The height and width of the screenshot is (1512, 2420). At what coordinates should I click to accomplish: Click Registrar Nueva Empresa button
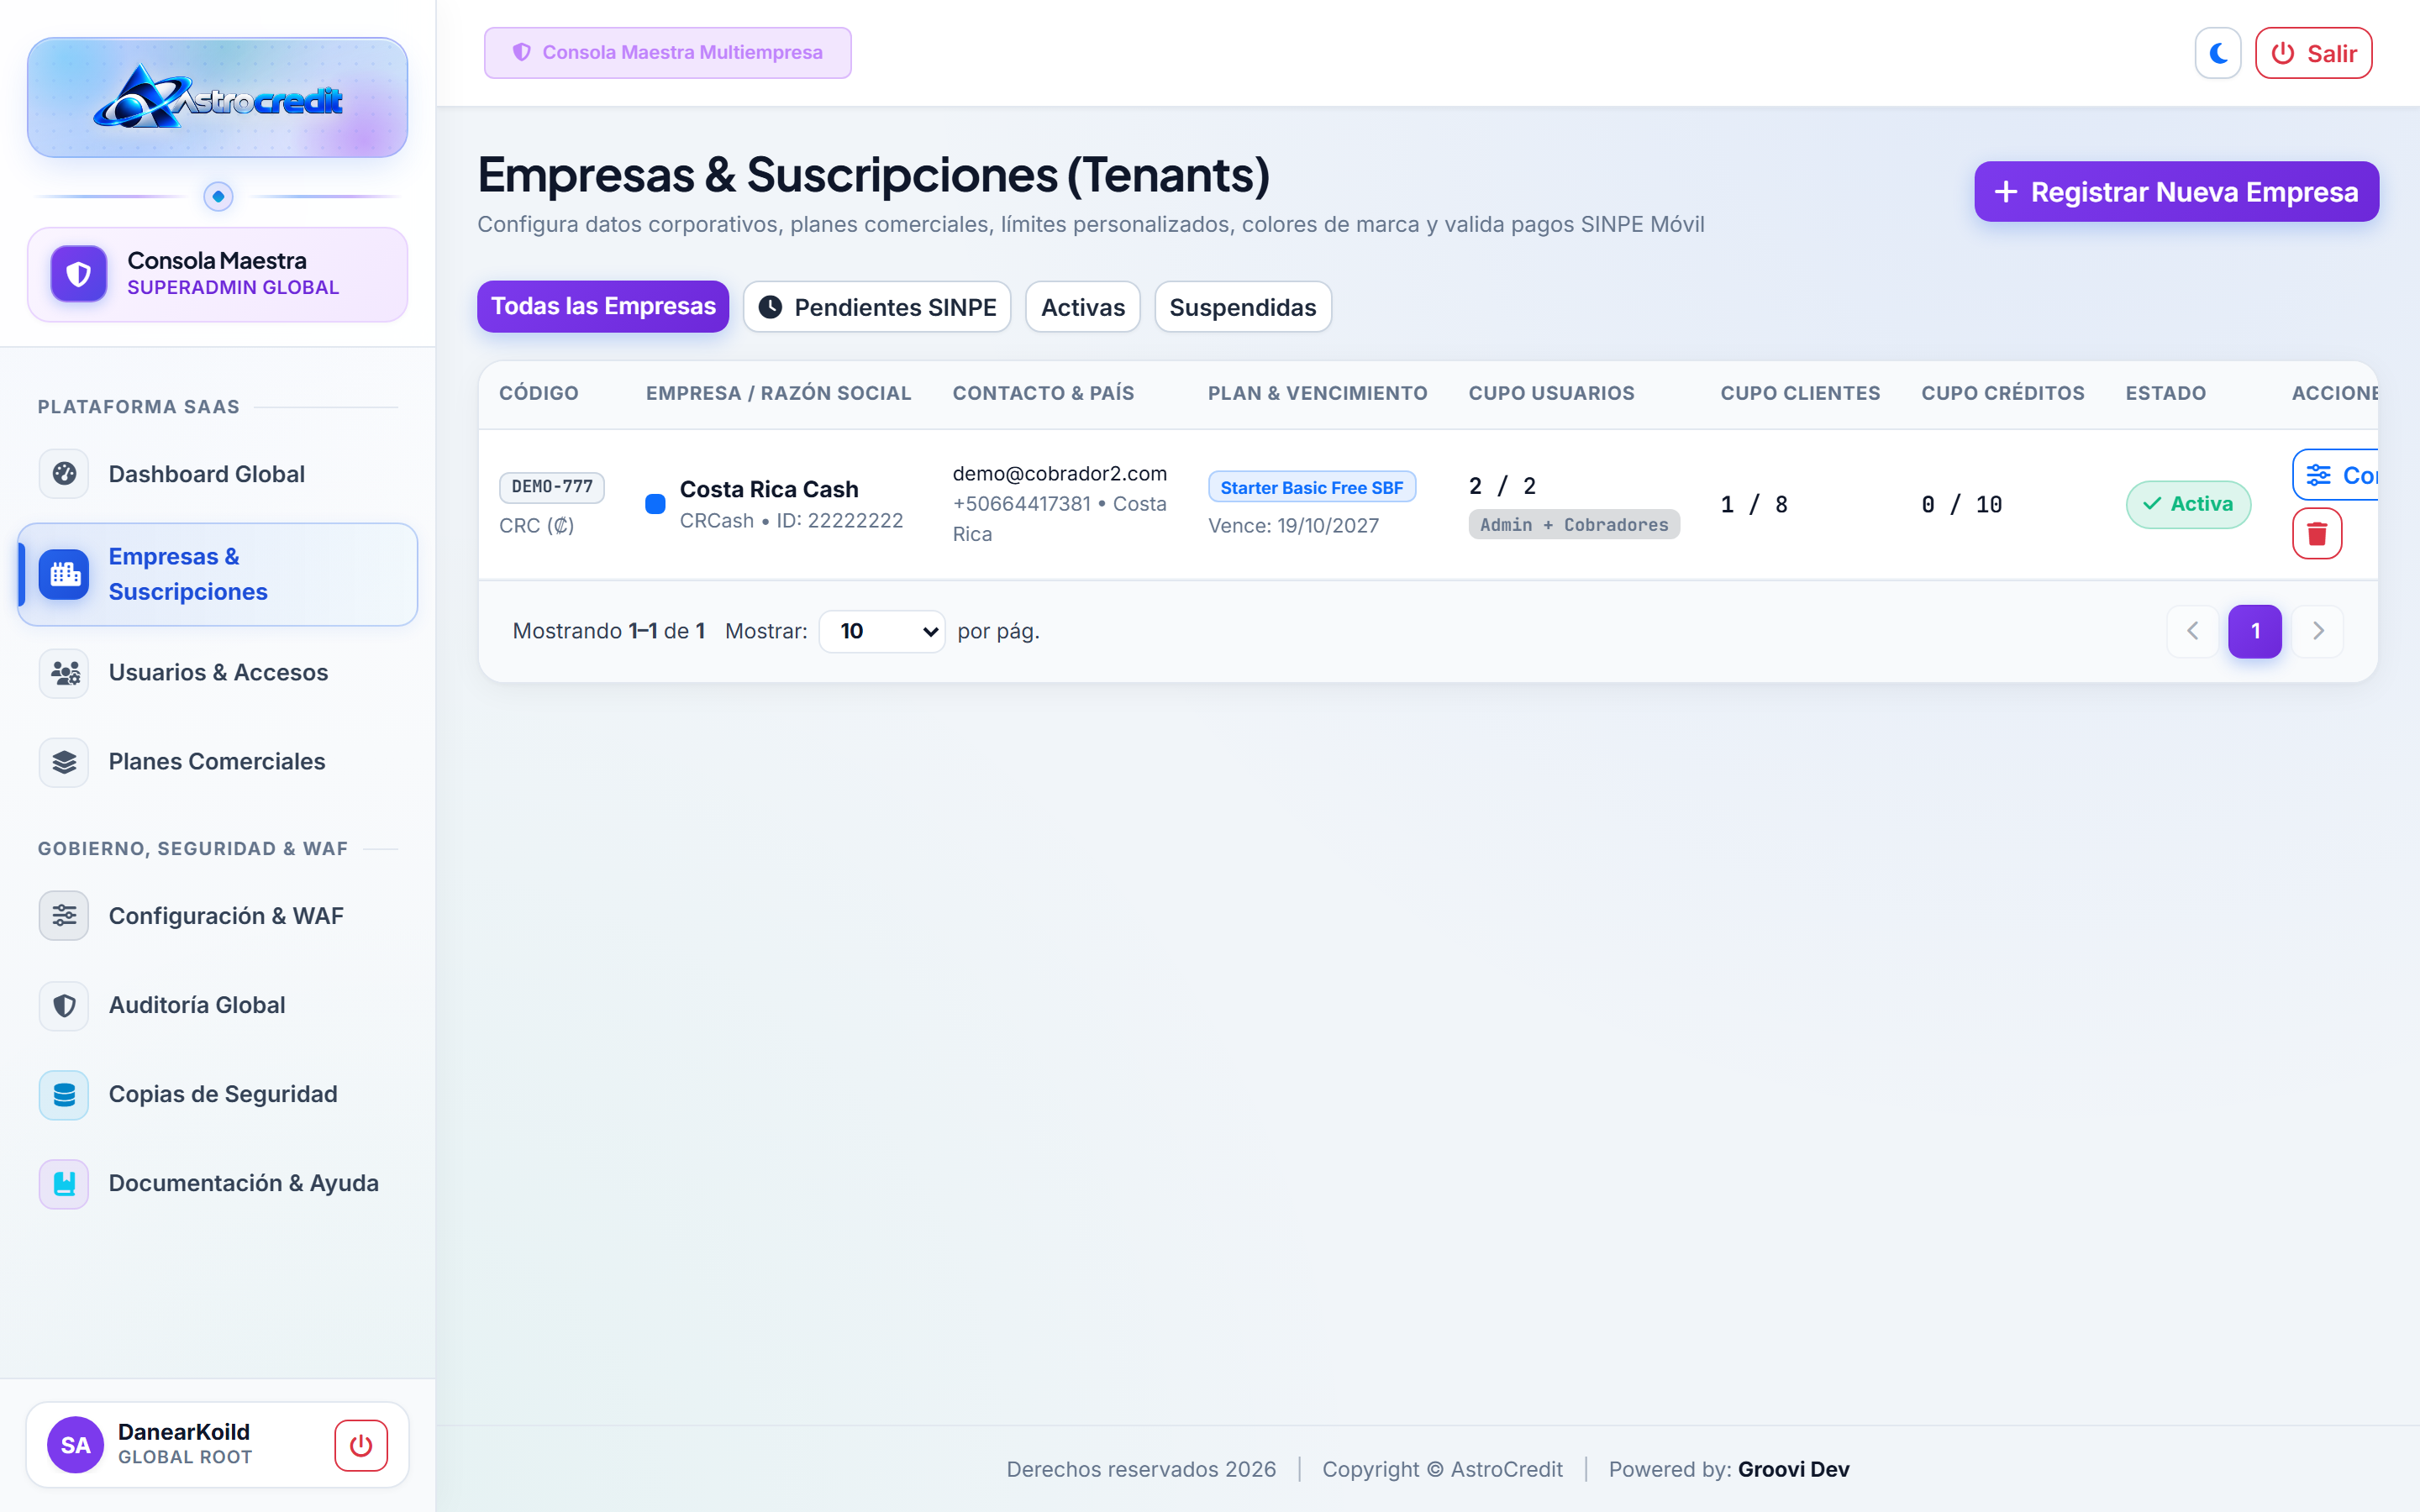click(2176, 191)
